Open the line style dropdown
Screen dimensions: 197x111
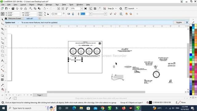(x=106, y=14)
